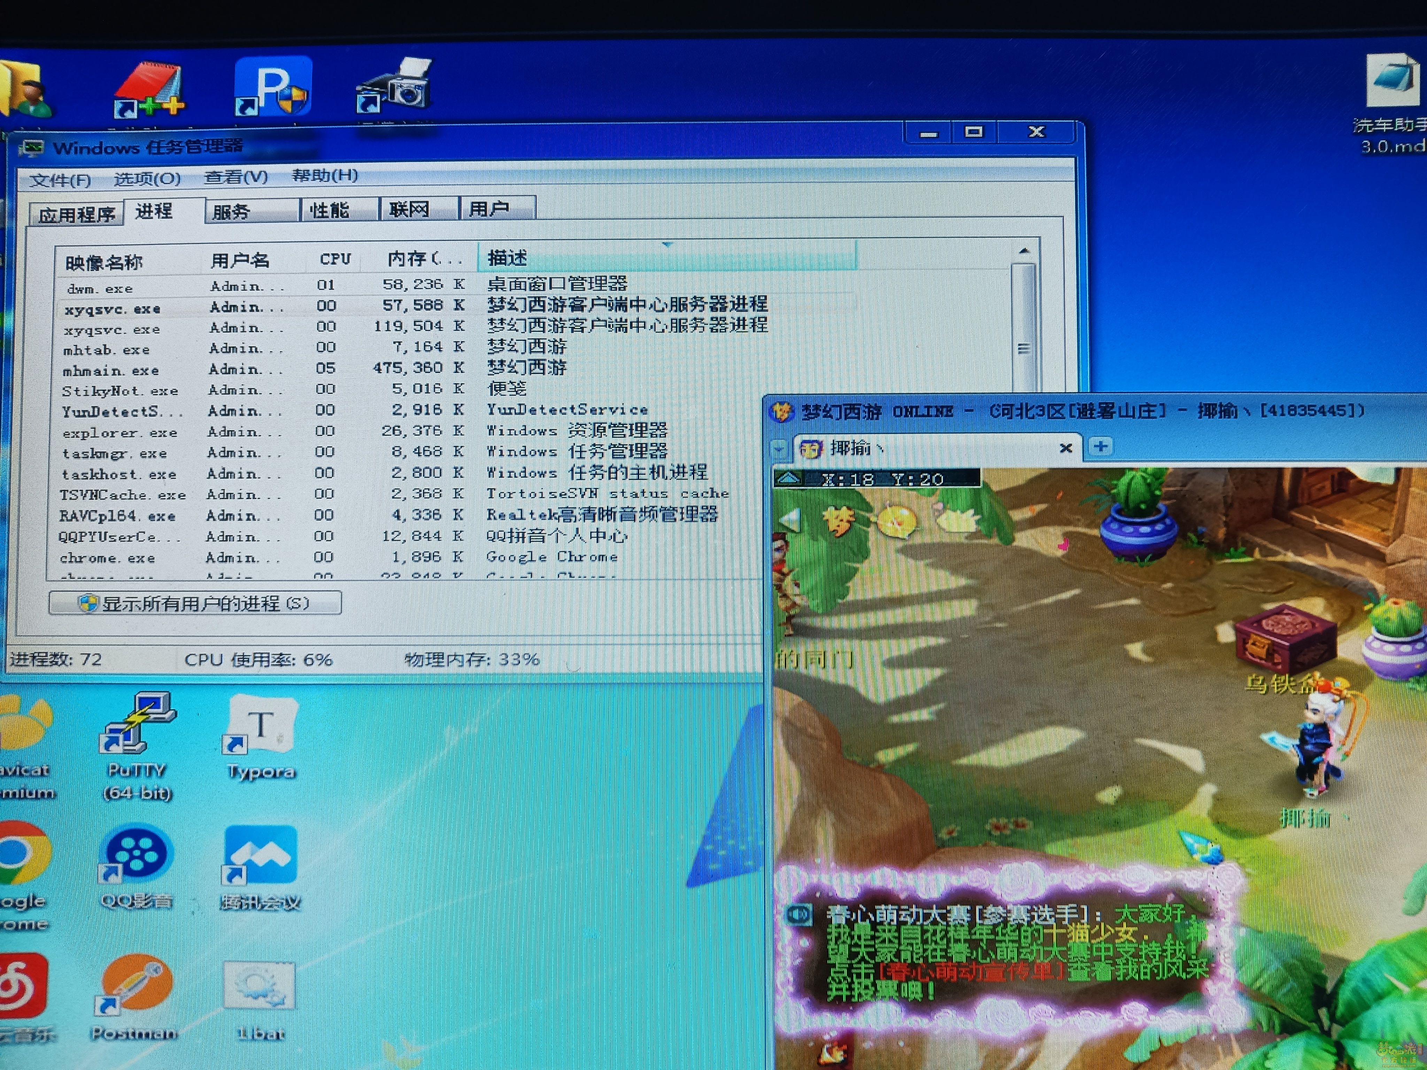Screen dimensions: 1427x1070
Task: Open the camera printer shortcut on the desktop
Action: (394, 86)
